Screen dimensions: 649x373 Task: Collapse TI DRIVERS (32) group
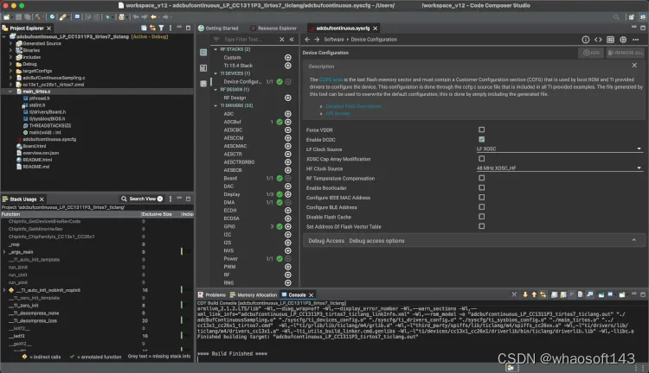coord(215,105)
